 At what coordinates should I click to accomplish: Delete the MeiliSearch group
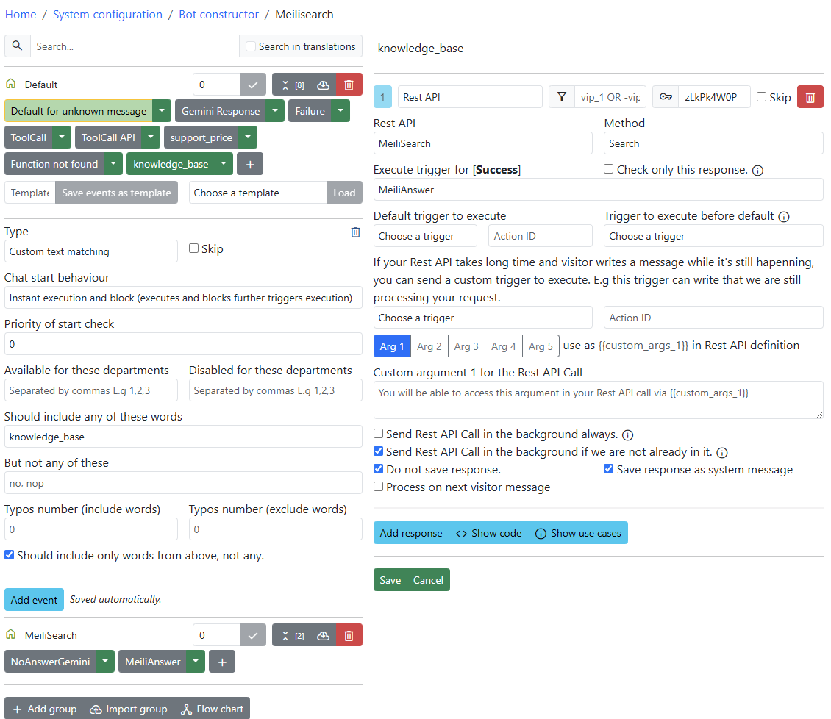(x=349, y=635)
